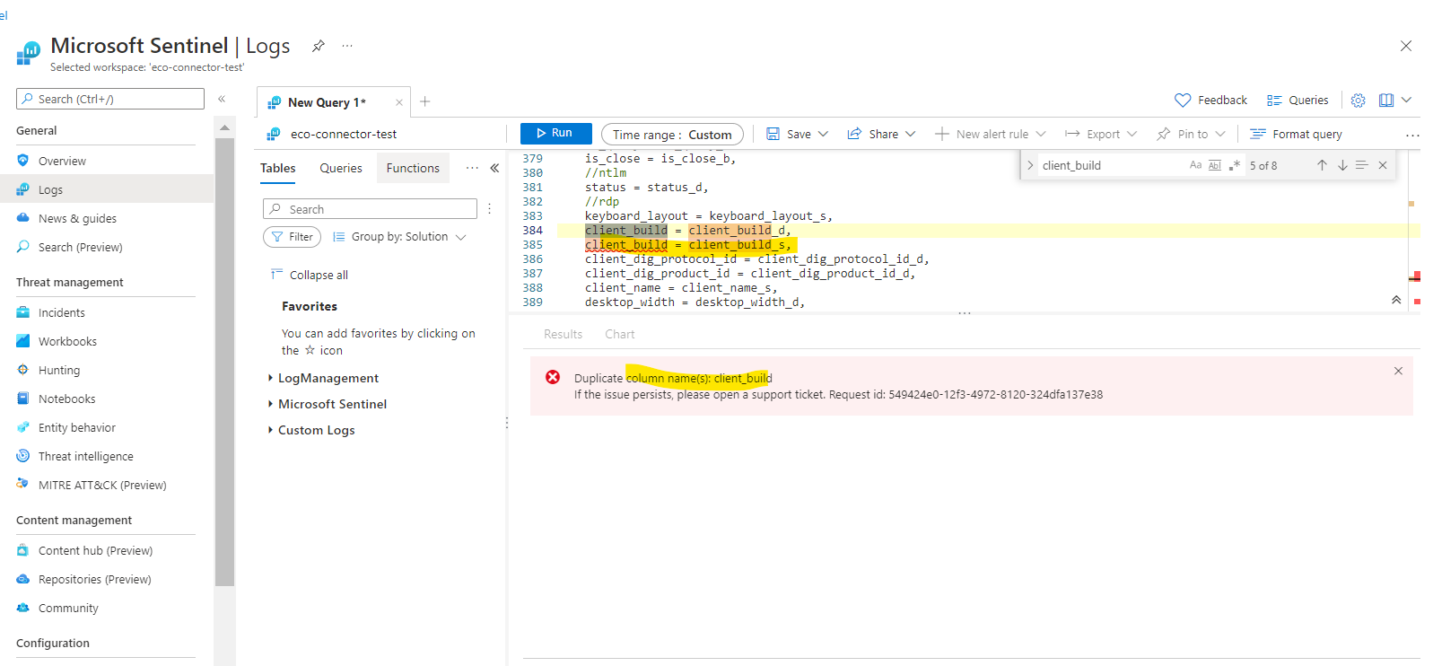Screen dimensions: 1433x666
Task: Open the table Filter button
Action: click(293, 237)
